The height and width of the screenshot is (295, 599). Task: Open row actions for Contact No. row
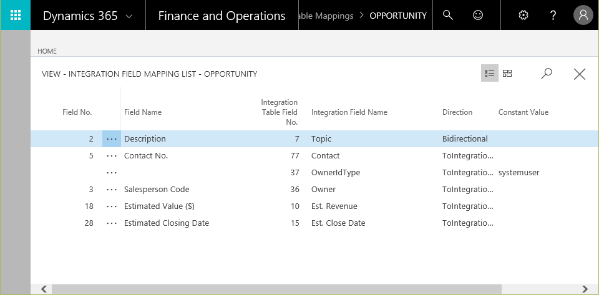[112, 156]
